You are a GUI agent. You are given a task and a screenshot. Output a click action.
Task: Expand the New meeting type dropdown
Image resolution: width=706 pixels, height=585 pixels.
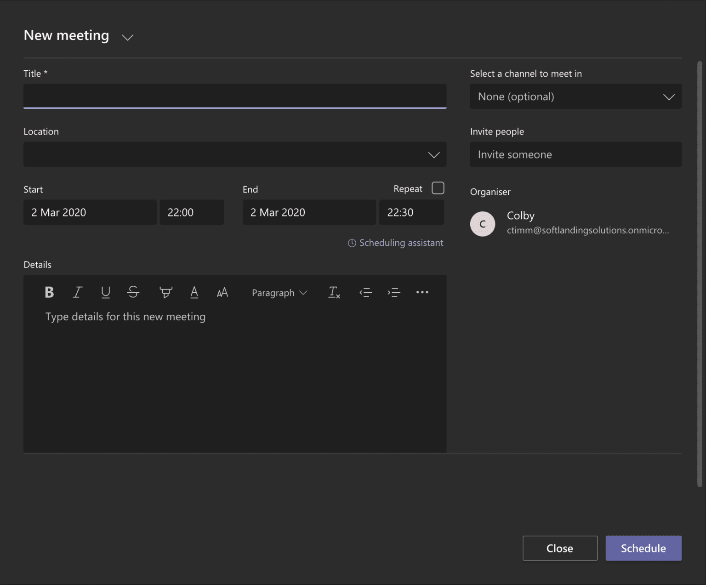[x=127, y=37]
